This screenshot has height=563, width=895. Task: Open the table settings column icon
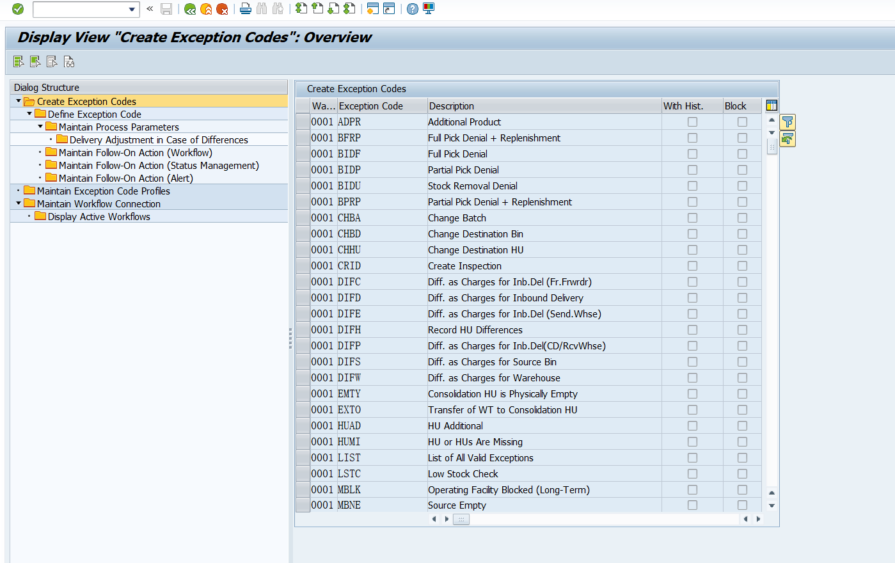coord(772,106)
